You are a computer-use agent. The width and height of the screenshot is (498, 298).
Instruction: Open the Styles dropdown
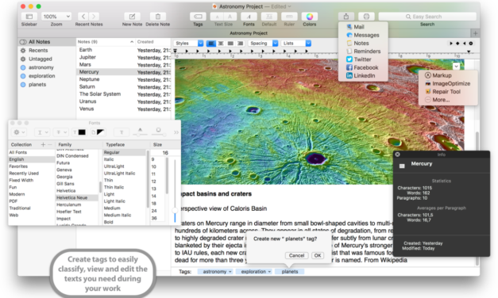pyautogui.click(x=189, y=43)
